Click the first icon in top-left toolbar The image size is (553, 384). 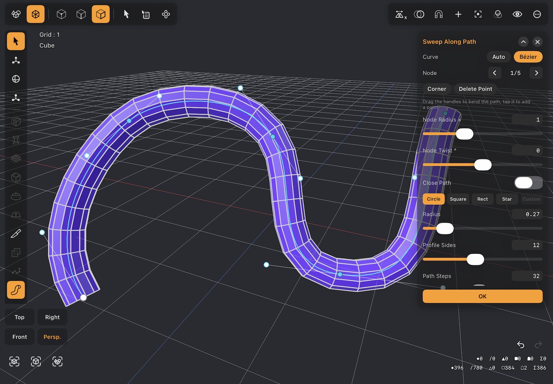pyautogui.click(x=16, y=15)
